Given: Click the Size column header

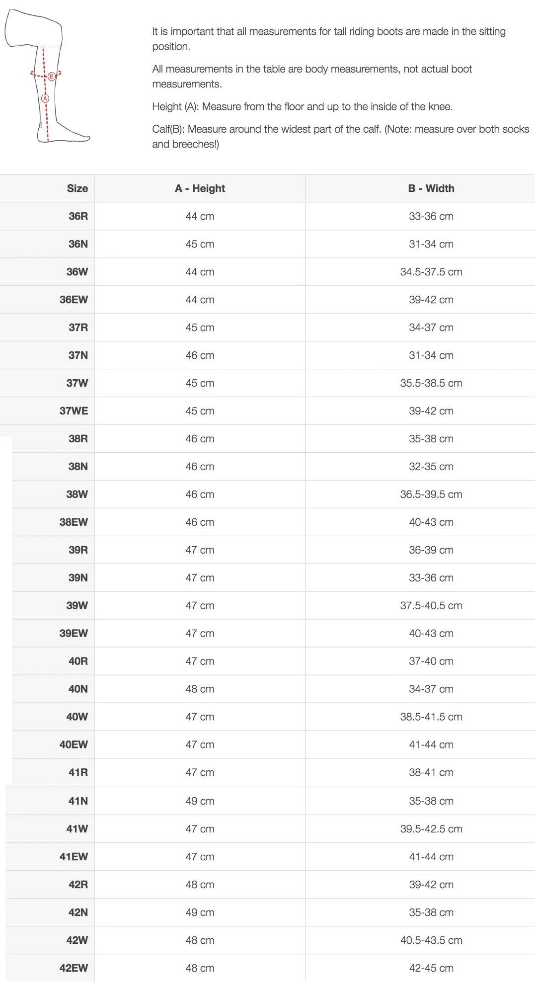Looking at the screenshot, I should (x=77, y=188).
